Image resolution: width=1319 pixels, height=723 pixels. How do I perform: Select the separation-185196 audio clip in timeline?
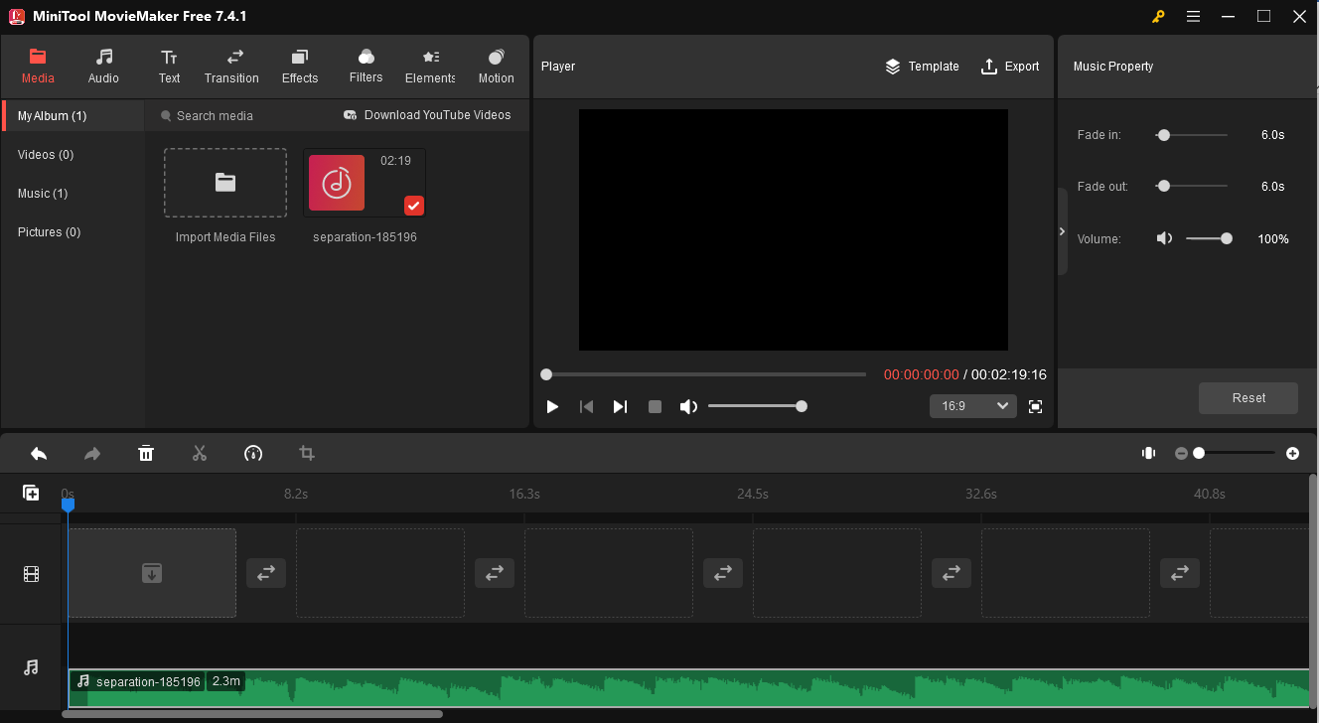(688, 688)
